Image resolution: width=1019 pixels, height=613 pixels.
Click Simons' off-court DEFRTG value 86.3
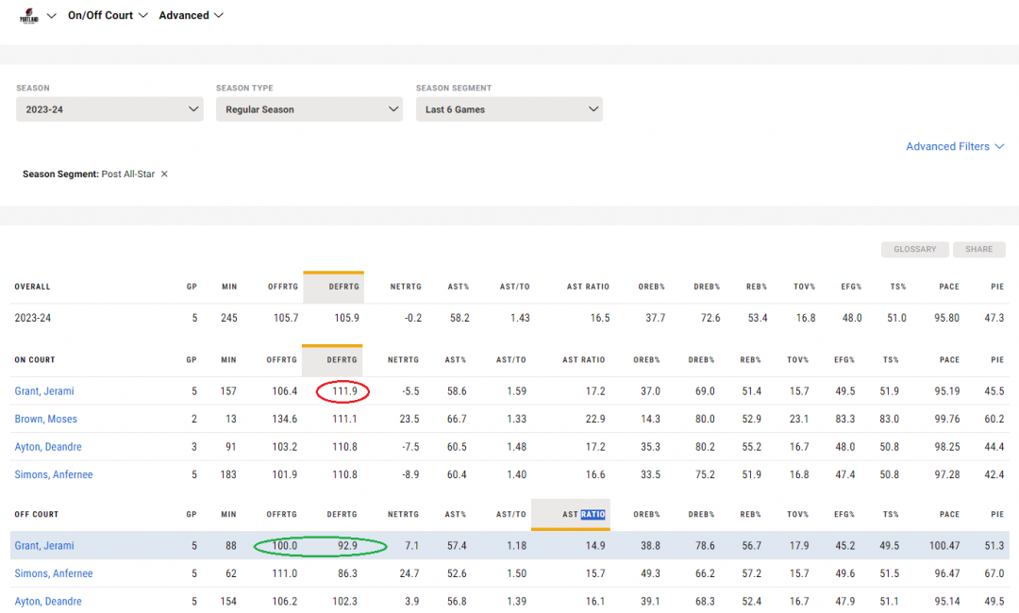click(347, 573)
